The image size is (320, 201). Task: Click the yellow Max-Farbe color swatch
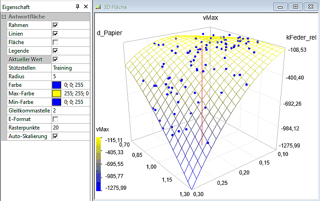coord(57,94)
